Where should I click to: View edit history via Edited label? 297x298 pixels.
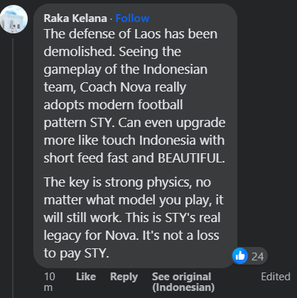[x=276, y=277]
